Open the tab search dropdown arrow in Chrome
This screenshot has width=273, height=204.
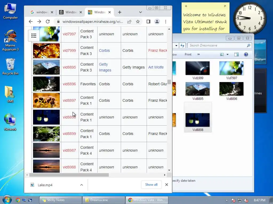pyautogui.click(x=140, y=12)
